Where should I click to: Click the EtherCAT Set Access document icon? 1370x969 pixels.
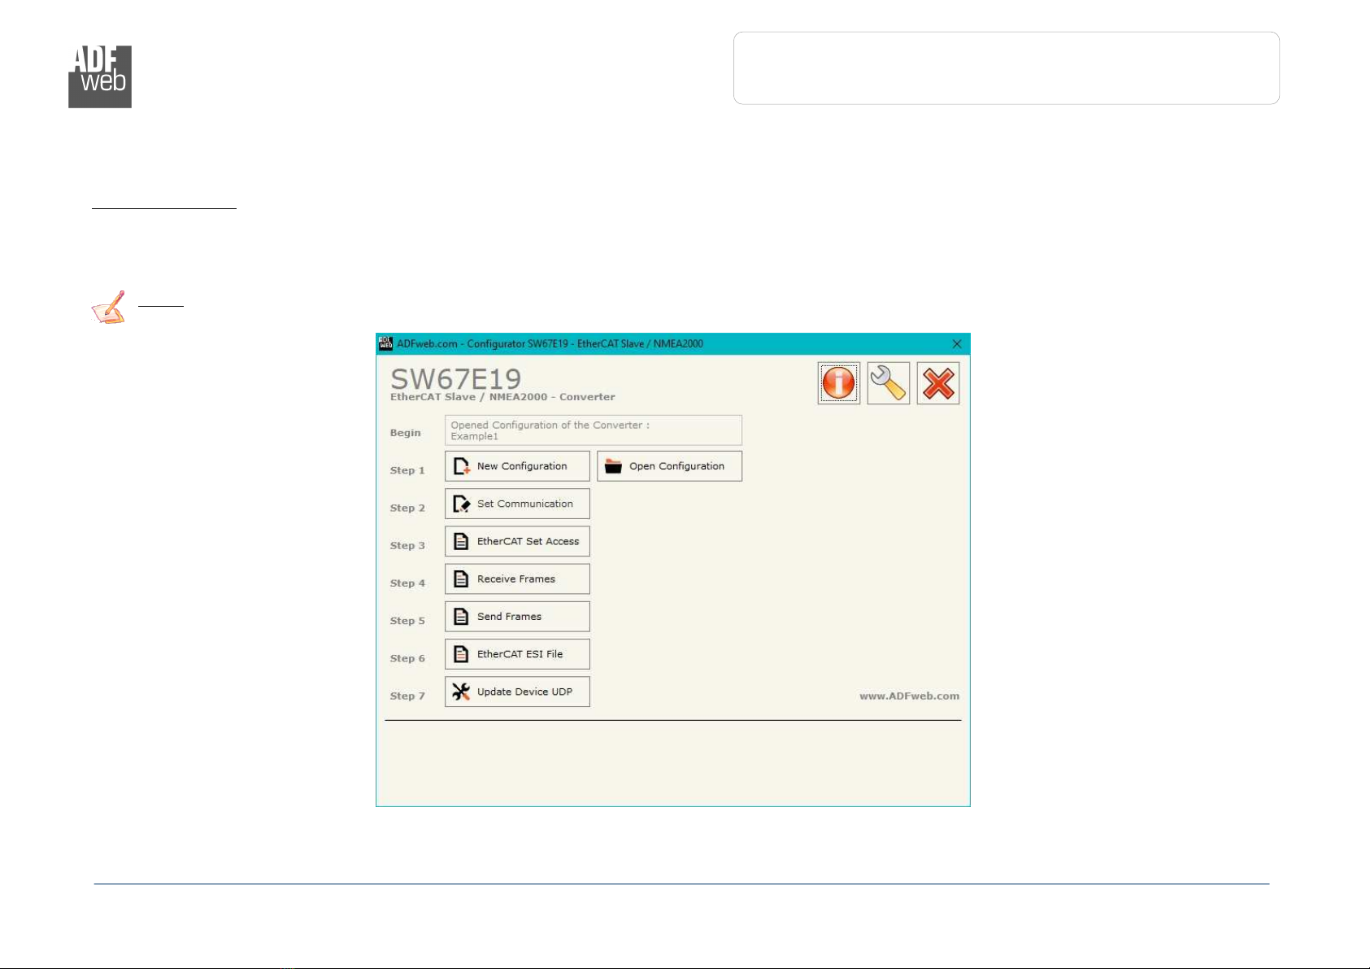[461, 541]
